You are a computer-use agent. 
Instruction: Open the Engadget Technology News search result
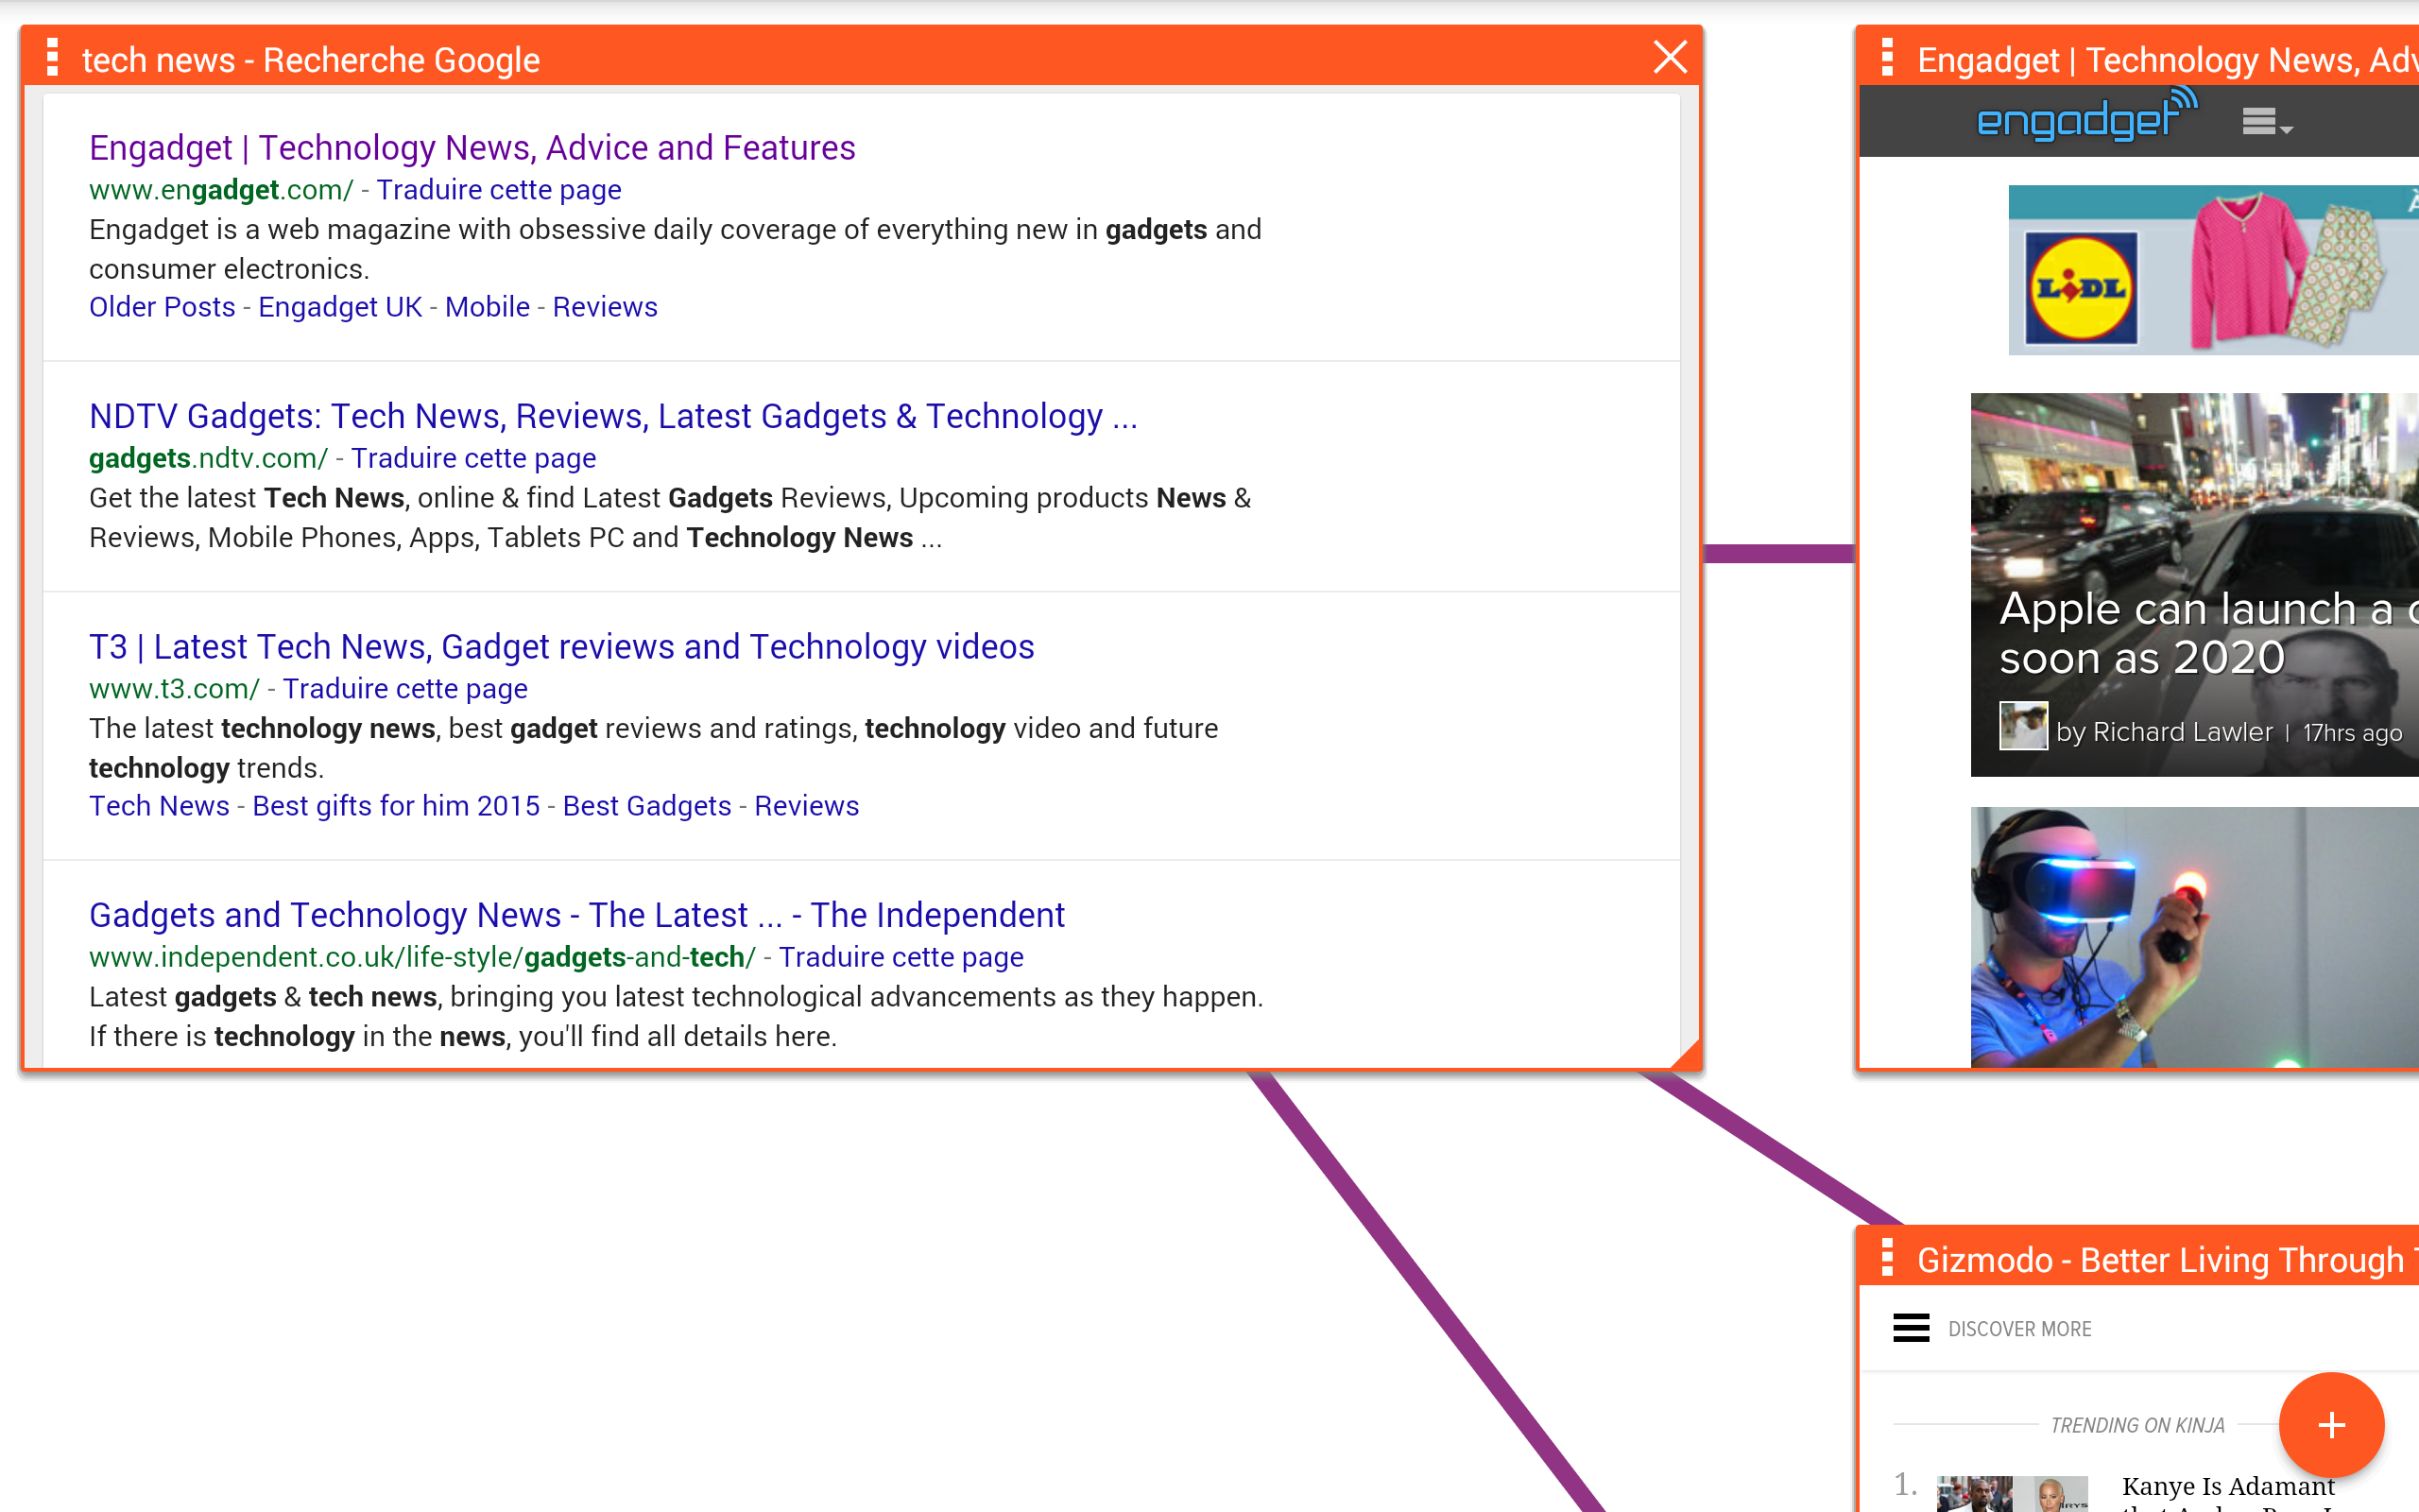pos(472,148)
